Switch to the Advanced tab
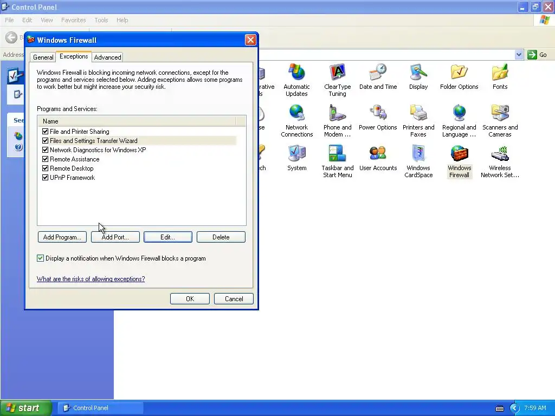This screenshot has width=555, height=416. point(108,57)
